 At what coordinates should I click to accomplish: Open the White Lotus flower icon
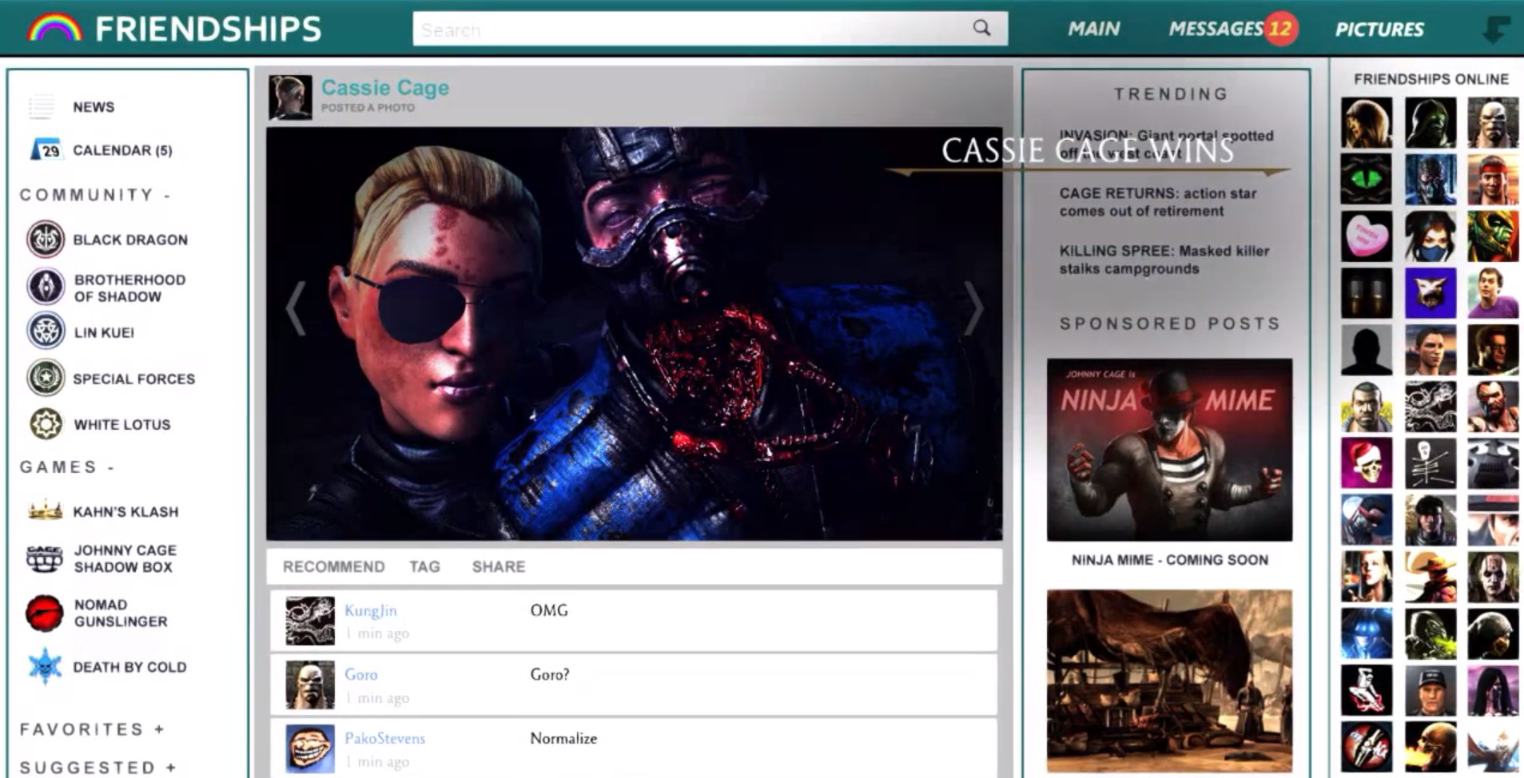(x=46, y=424)
